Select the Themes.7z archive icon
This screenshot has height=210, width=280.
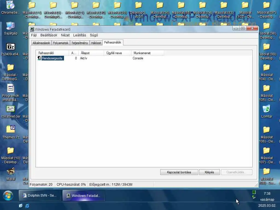[11, 132]
